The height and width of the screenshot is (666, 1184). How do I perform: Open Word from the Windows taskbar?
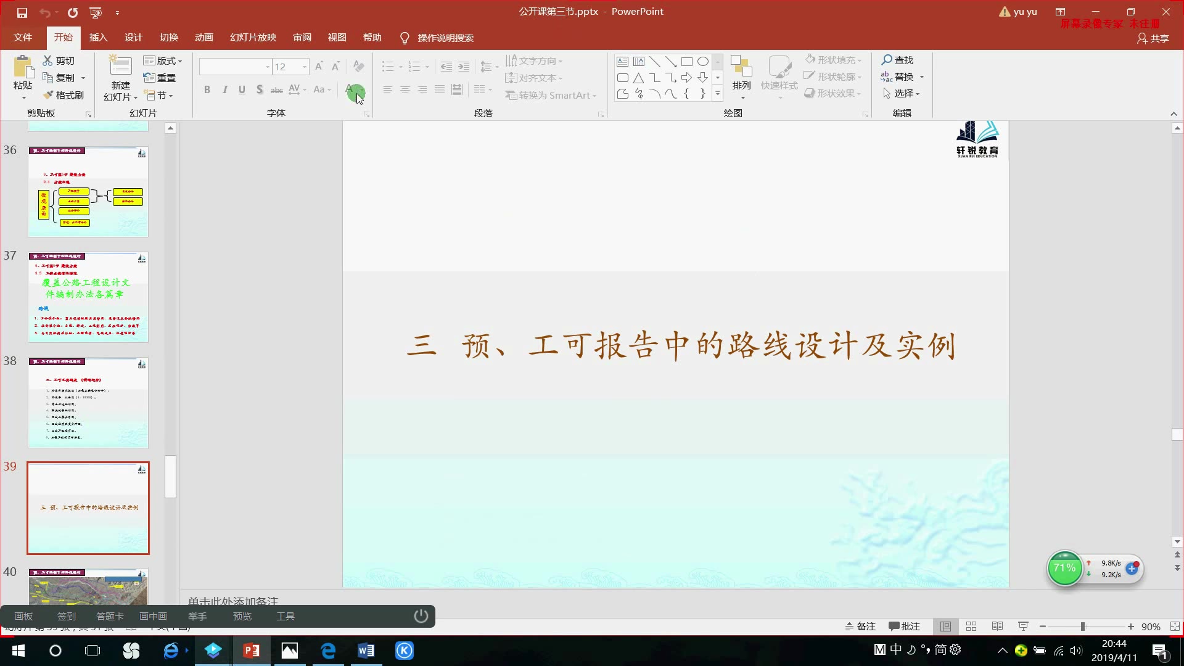(366, 651)
